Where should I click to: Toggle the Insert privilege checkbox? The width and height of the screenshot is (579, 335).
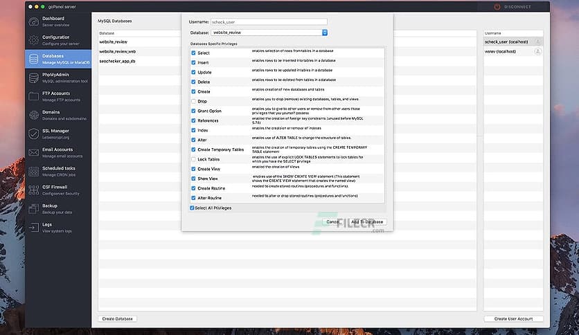(x=193, y=62)
